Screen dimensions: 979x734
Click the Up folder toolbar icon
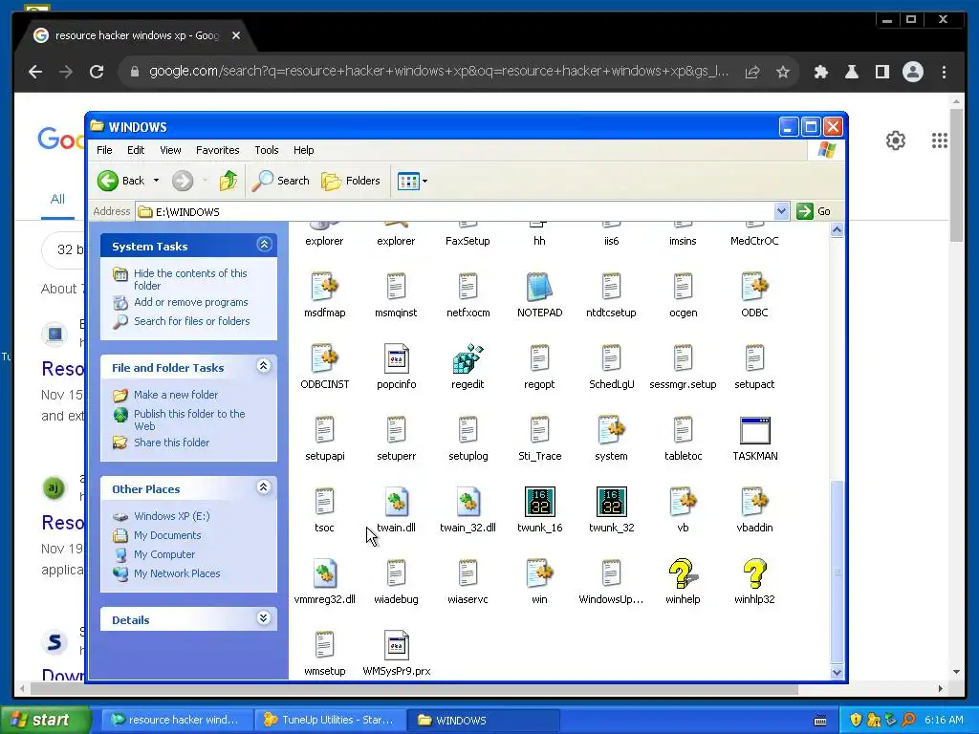pyautogui.click(x=228, y=181)
